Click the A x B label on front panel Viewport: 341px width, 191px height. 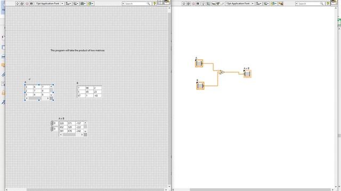pos(61,118)
